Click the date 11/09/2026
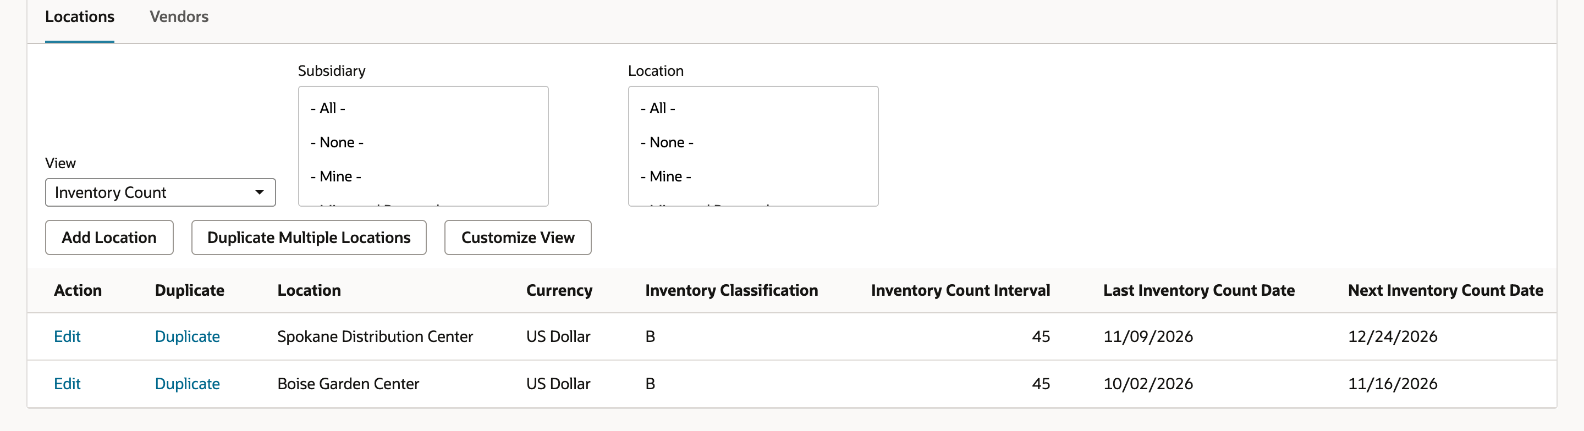This screenshot has width=1584, height=431. tap(1148, 336)
